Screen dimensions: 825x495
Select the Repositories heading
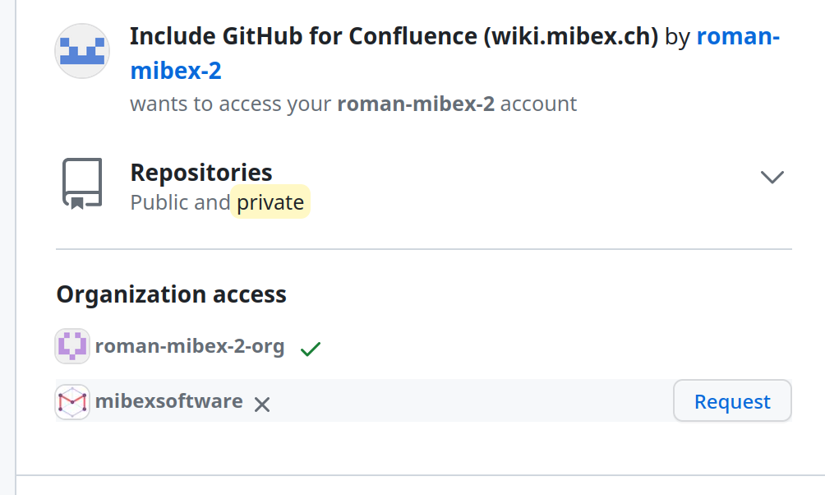coord(201,173)
